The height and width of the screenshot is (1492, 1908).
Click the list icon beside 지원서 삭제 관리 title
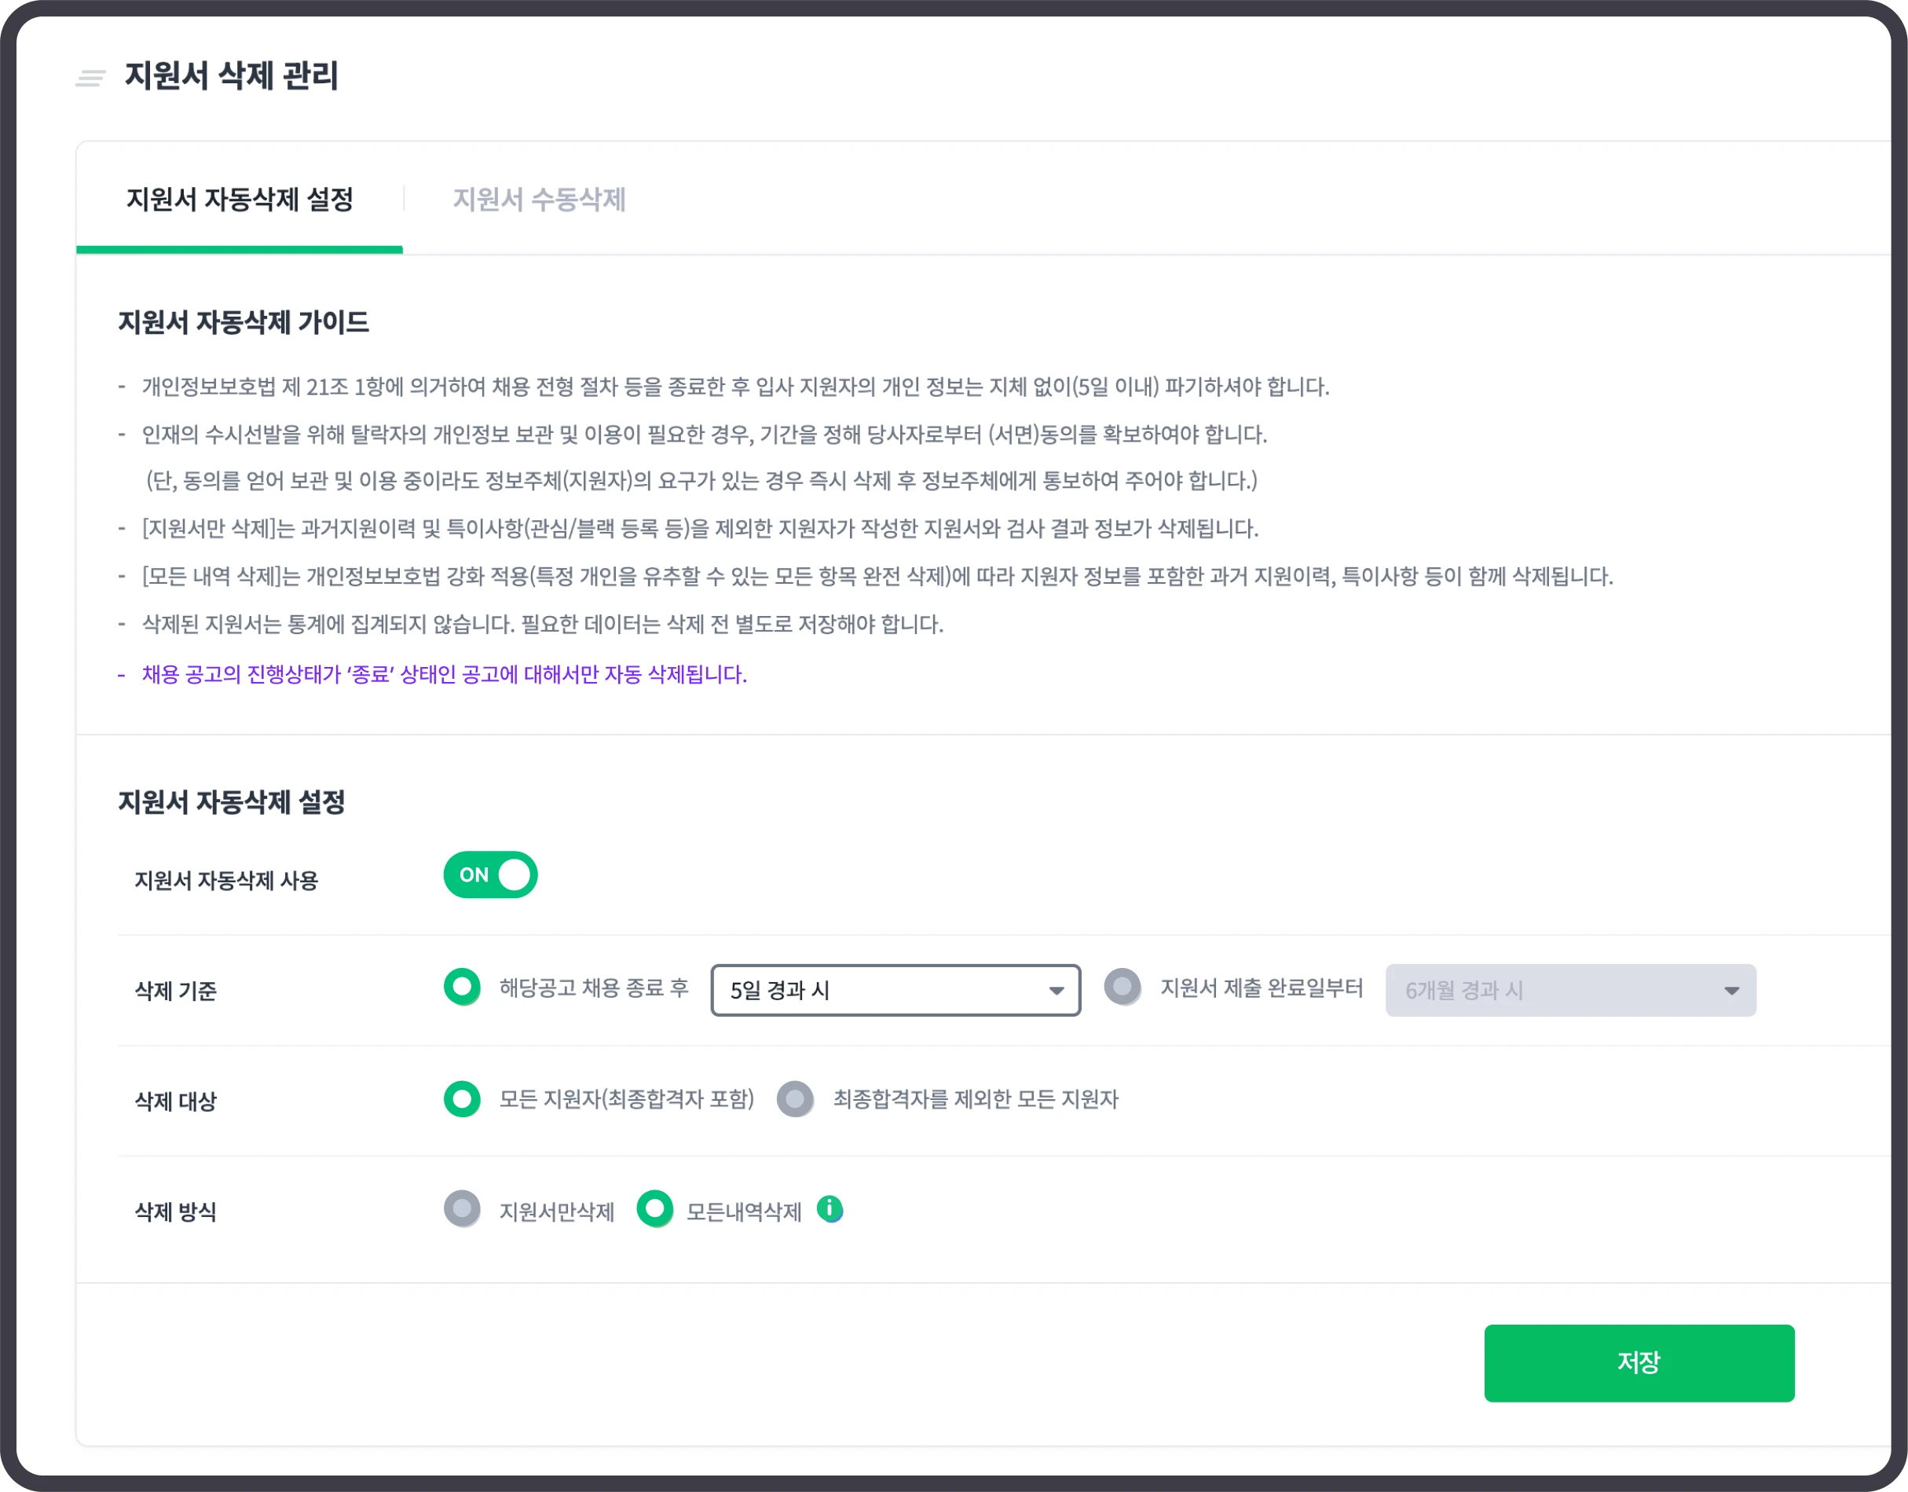(90, 79)
